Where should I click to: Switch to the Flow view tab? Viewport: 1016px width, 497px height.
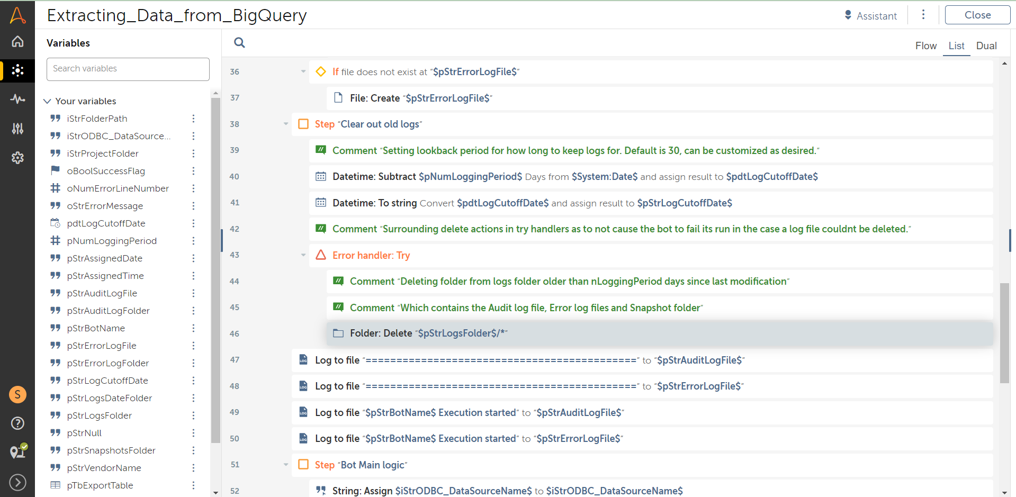(925, 46)
